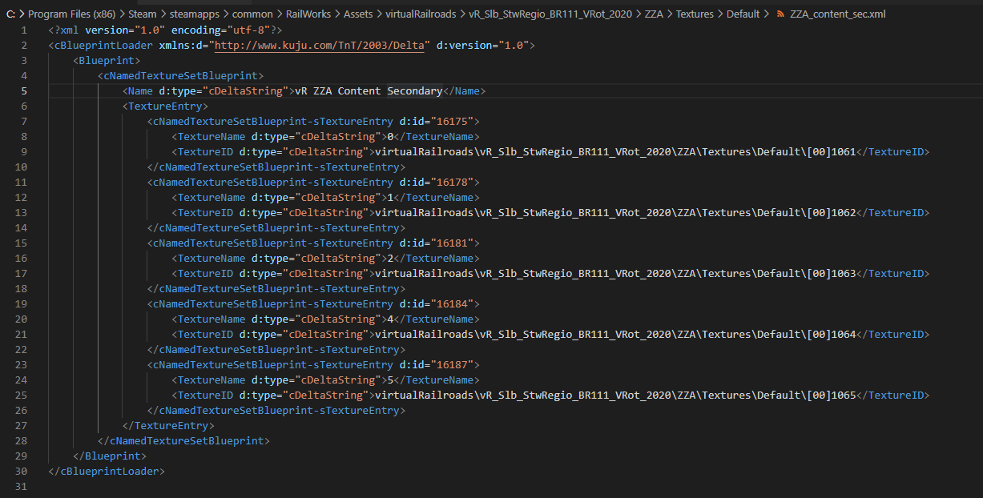Click the vR_Slb_StwRegio_BR111_VRot_2020 breadcrumb item
Viewport: 983px width, 498px height.
[x=551, y=14]
